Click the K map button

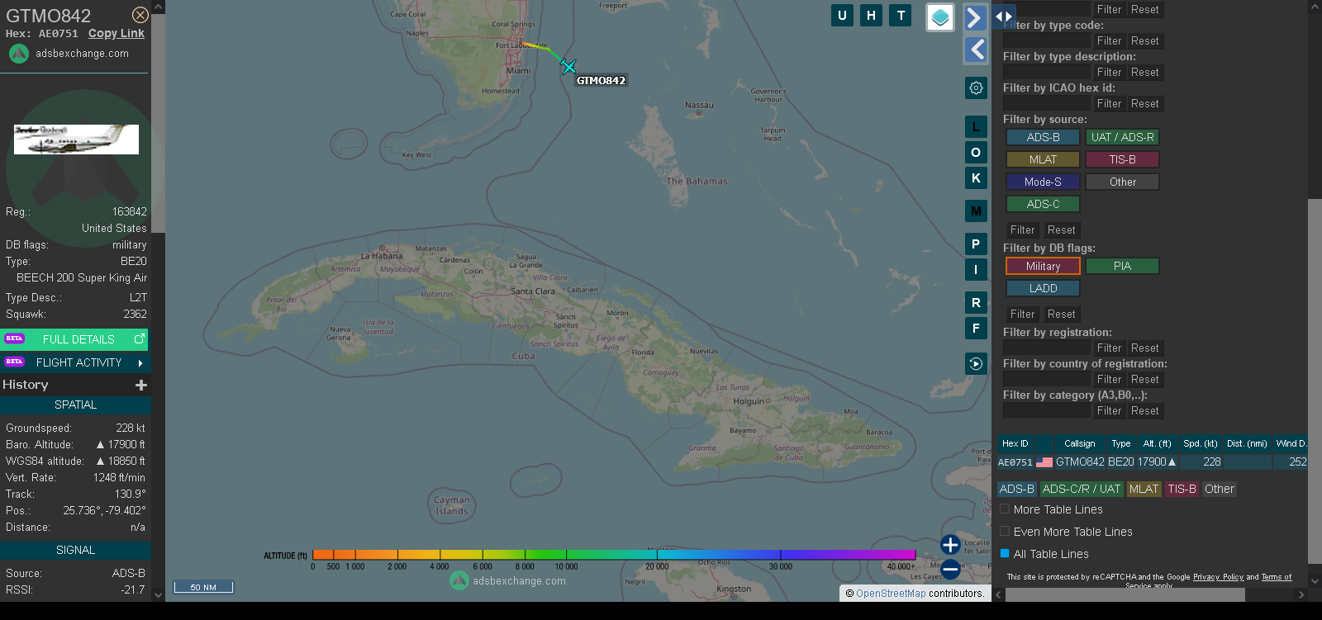coord(976,178)
